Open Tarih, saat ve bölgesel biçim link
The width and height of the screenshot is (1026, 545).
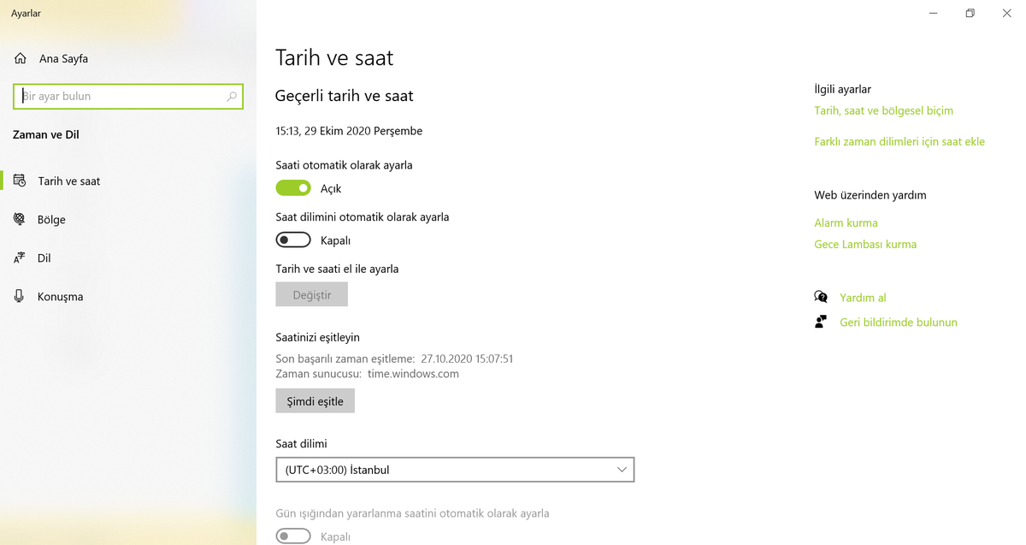883,110
